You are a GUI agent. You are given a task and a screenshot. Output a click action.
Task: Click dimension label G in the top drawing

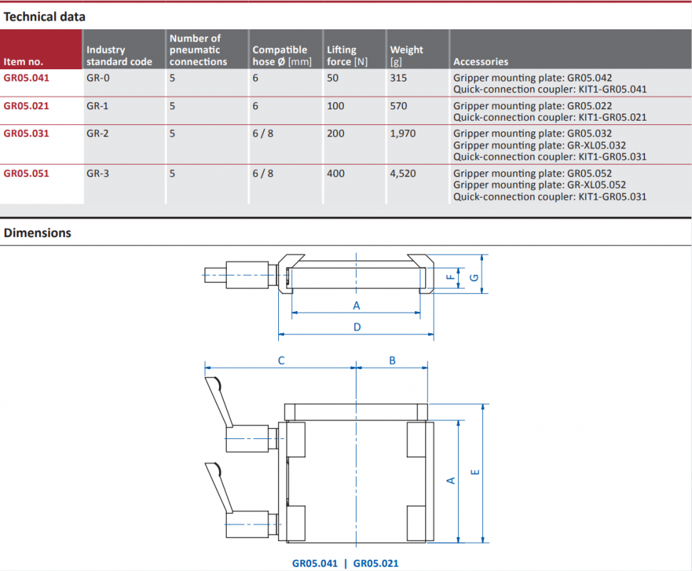[x=474, y=277]
